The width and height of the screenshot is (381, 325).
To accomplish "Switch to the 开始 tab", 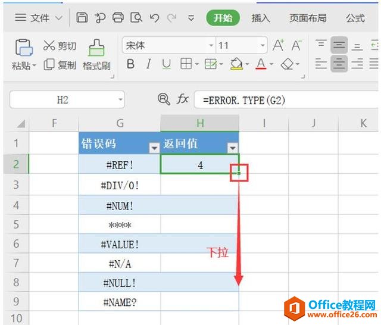I will [x=223, y=18].
